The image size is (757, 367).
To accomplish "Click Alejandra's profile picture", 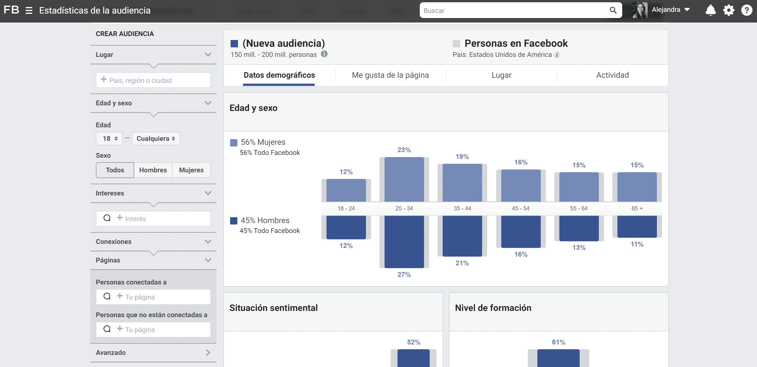I will coord(639,10).
